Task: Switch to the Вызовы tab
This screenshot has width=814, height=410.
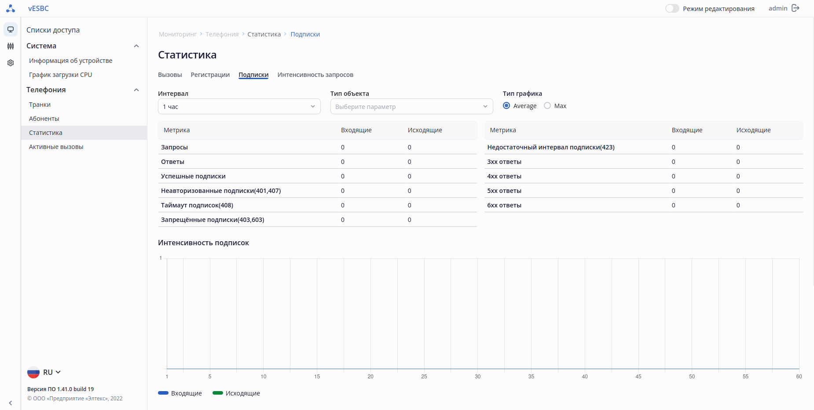Action: click(x=170, y=75)
